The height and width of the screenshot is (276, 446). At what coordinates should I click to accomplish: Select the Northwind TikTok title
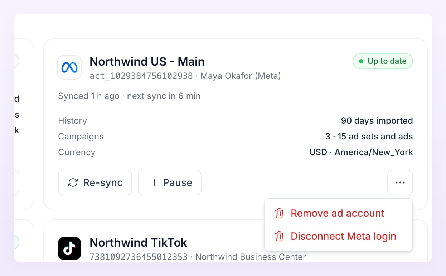coord(138,243)
